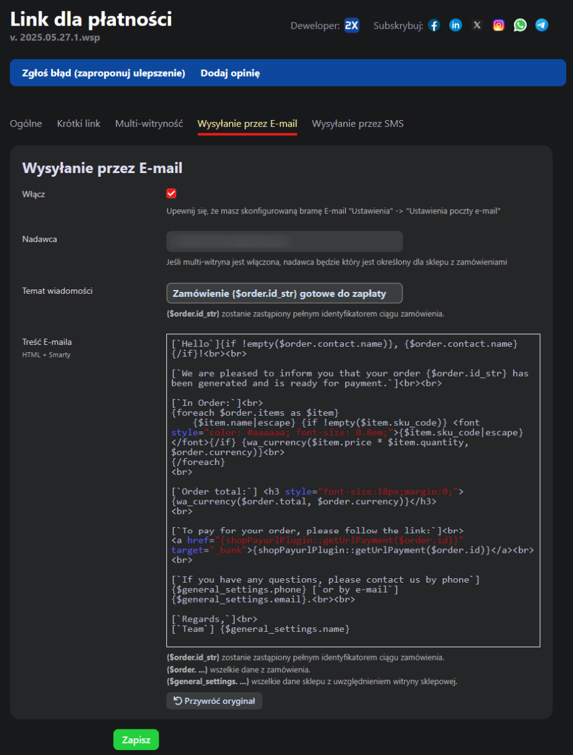Click into the Temat wiadomości field
The width and height of the screenshot is (573, 755).
284,293
